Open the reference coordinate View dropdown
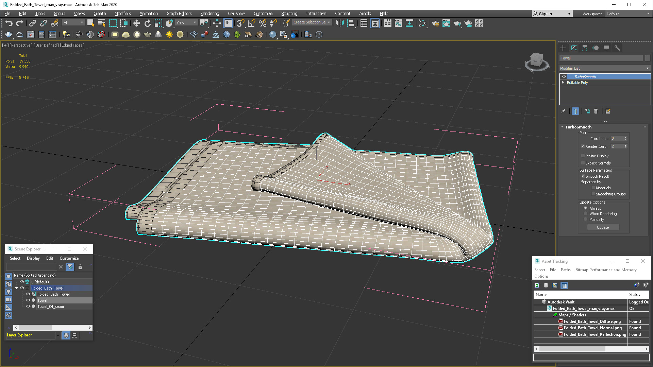653x367 pixels. [186, 22]
